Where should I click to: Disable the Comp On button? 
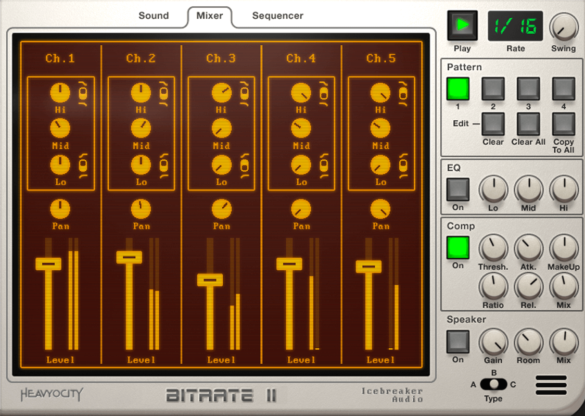coord(458,248)
